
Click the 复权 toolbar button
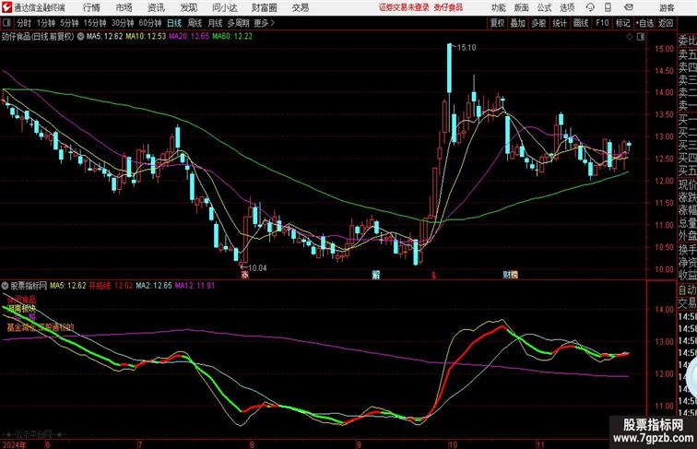pos(498,23)
